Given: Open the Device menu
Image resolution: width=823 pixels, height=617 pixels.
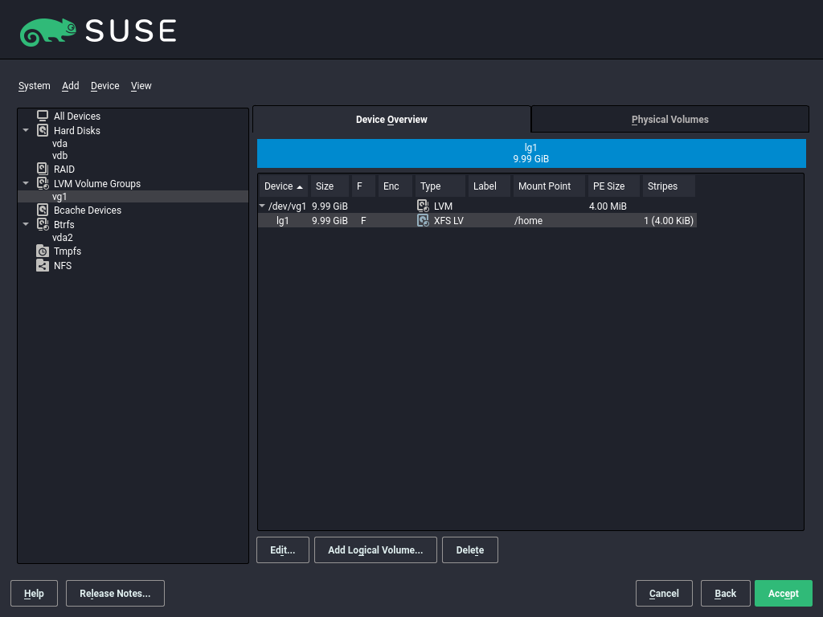Looking at the screenshot, I should (104, 86).
